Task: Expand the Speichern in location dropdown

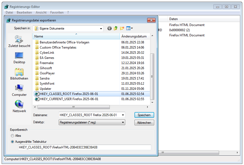Action: pos(101,28)
